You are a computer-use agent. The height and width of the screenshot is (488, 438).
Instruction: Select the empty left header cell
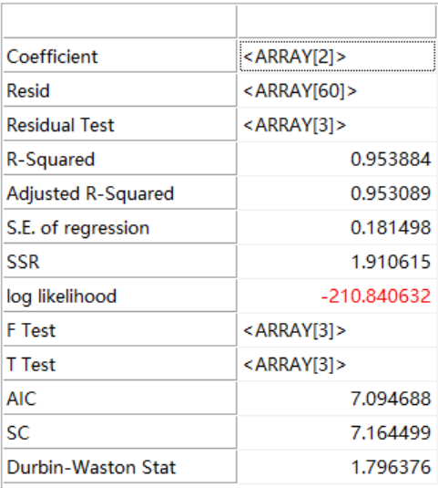pos(120,22)
